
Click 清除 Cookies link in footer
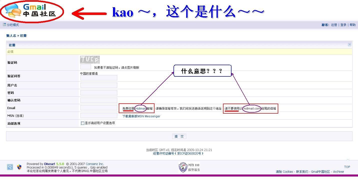[284, 172]
